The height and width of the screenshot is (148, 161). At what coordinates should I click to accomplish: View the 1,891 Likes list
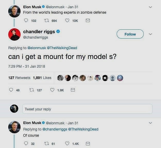coord(42,78)
